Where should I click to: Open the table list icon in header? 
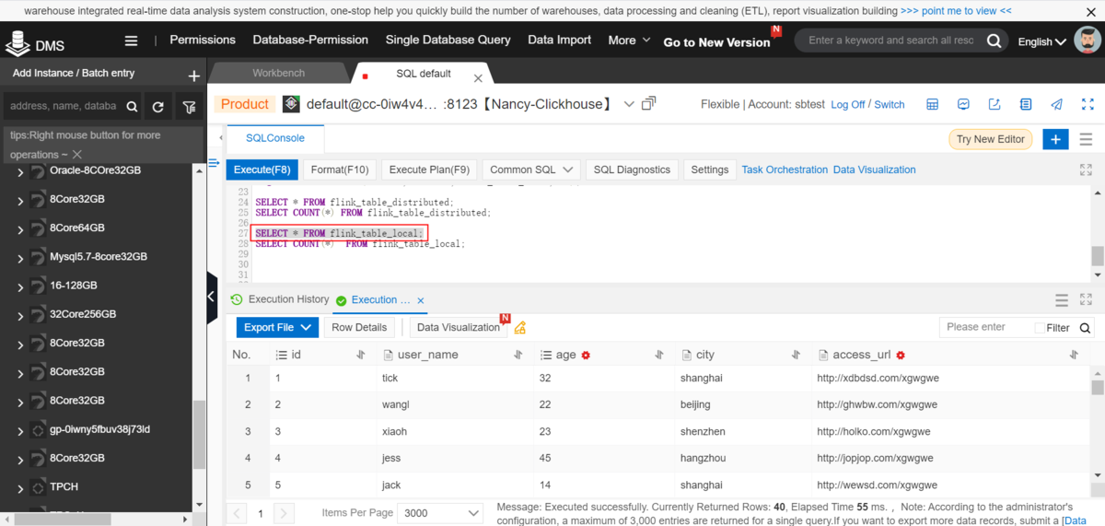[932, 104]
